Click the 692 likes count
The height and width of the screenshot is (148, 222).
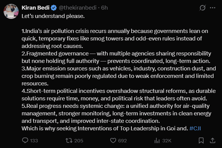coord(123,141)
